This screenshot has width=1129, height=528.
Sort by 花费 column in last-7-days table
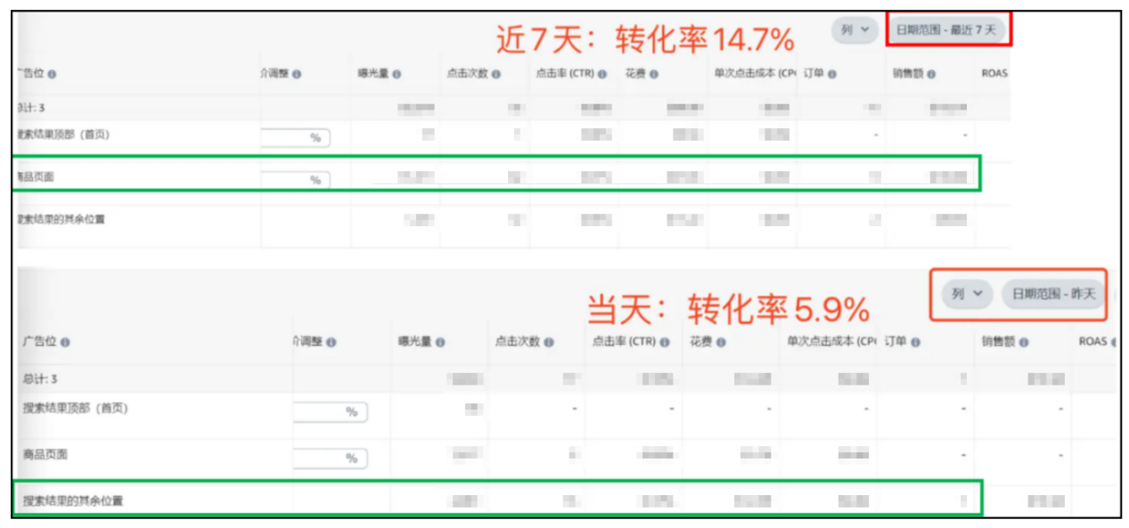(x=636, y=75)
